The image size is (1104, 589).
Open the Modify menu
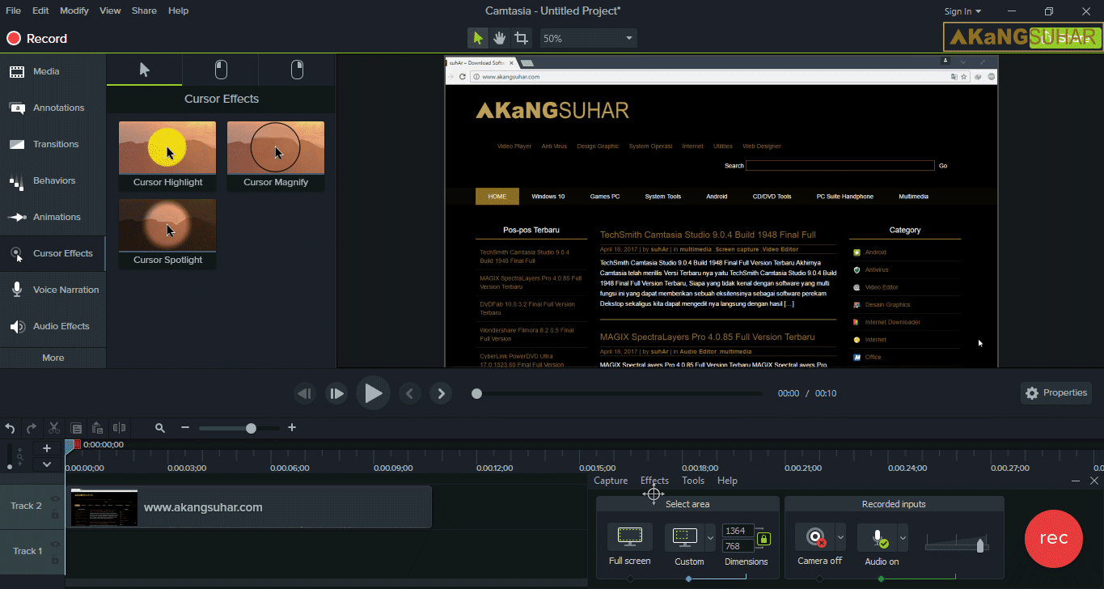(x=74, y=11)
